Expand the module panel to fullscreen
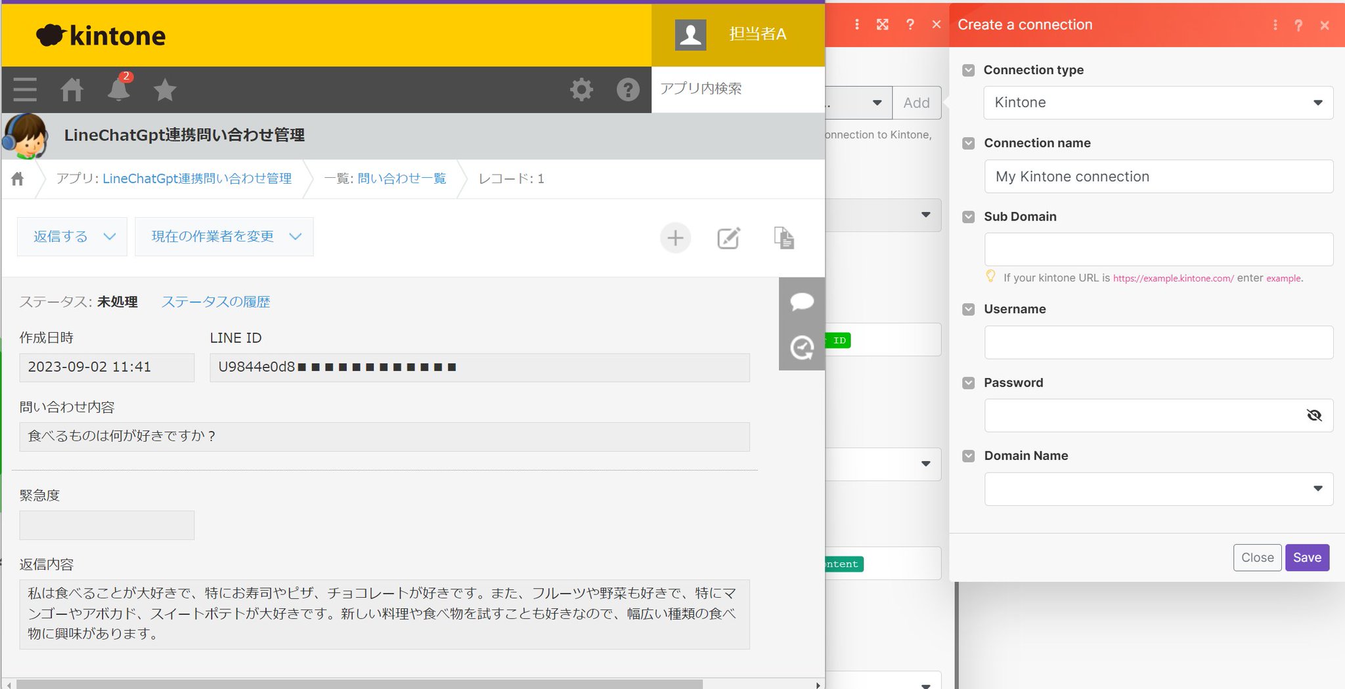 point(883,24)
